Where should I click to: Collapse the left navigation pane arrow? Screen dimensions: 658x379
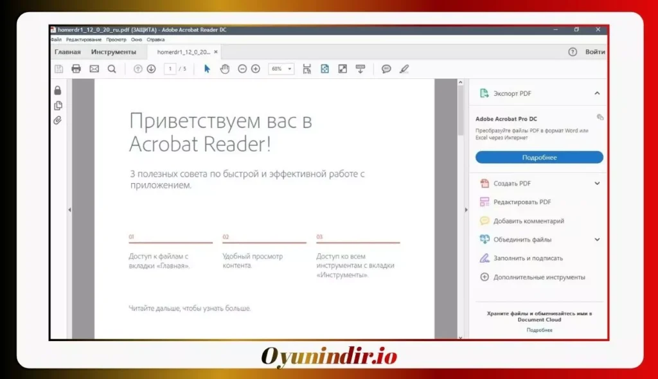point(69,209)
